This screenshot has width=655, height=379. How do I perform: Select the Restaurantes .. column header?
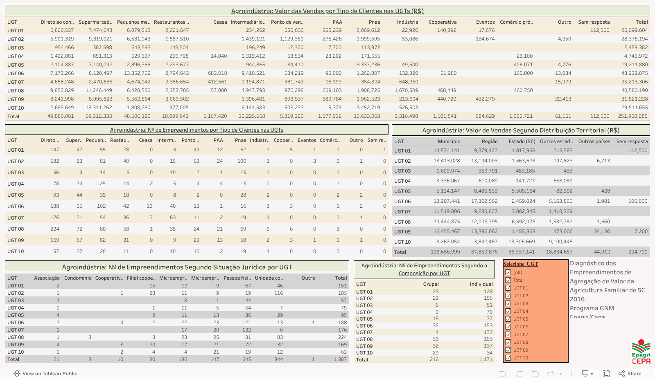pyautogui.click(x=172, y=22)
